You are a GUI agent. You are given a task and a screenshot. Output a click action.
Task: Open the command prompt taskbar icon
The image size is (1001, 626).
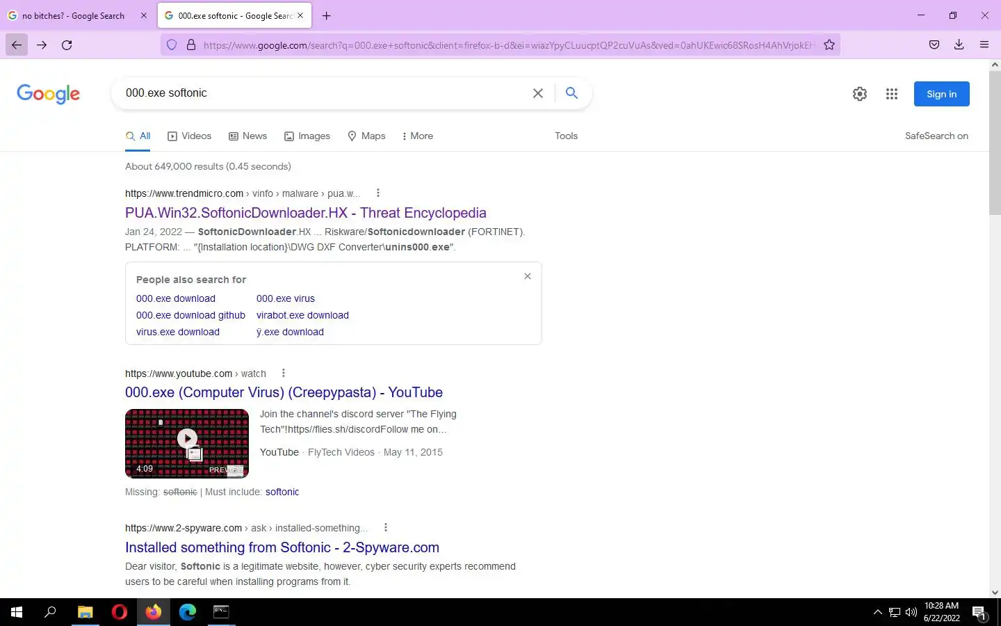click(x=221, y=612)
